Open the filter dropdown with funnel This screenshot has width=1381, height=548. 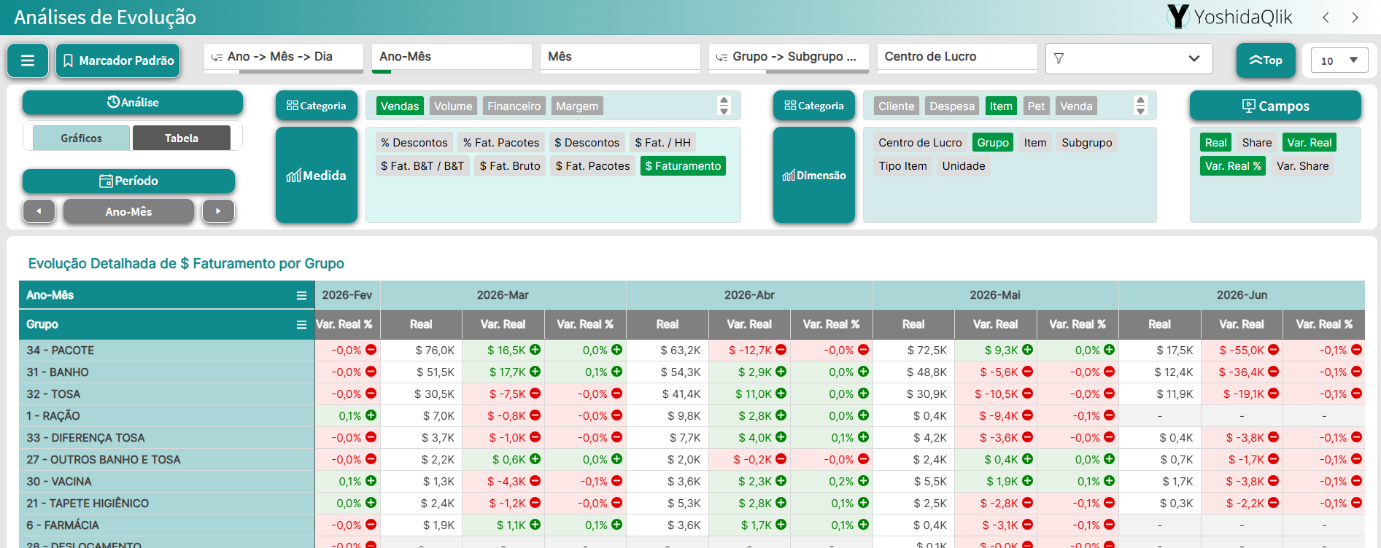[x=1129, y=58]
